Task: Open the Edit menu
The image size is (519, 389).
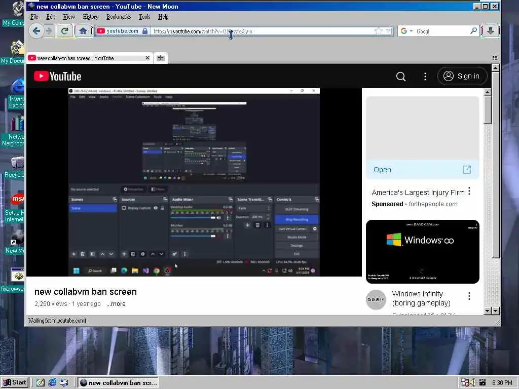Action: 50,17
